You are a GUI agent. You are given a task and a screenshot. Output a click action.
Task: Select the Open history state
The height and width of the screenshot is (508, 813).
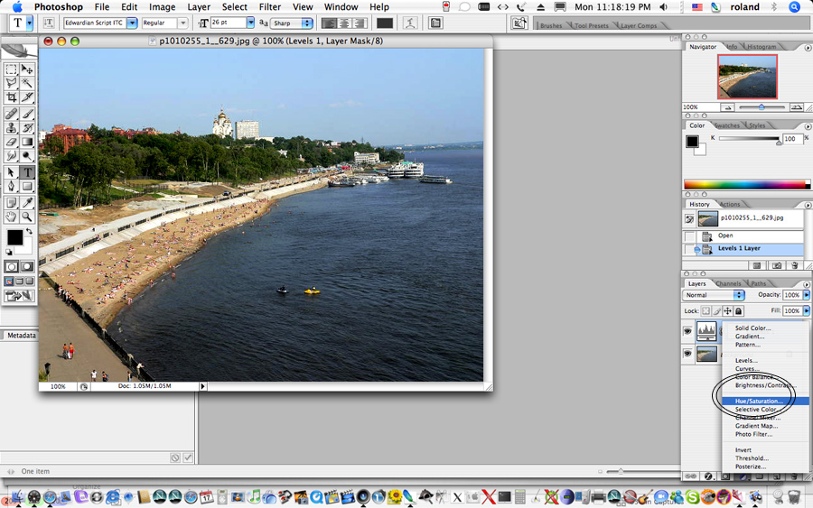[725, 236]
